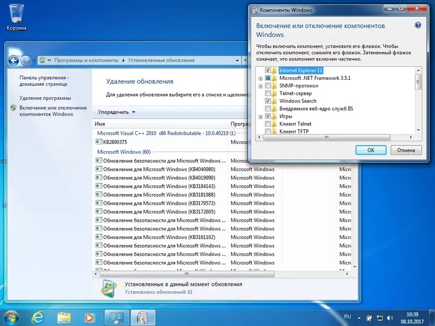This screenshot has height=326, width=435.
Task: Click the updates list horizontal scrollbar thumb
Action: 187,274
